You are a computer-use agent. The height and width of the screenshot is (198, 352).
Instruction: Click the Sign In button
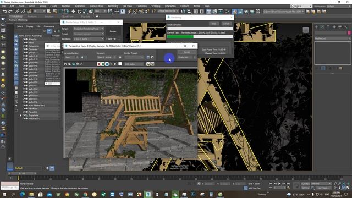[x=301, y=6]
